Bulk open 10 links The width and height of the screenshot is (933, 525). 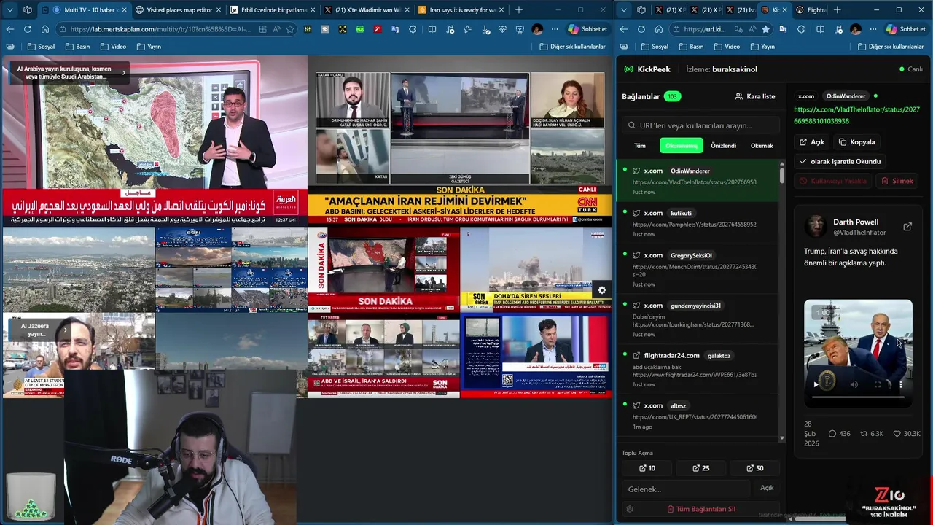(x=647, y=468)
